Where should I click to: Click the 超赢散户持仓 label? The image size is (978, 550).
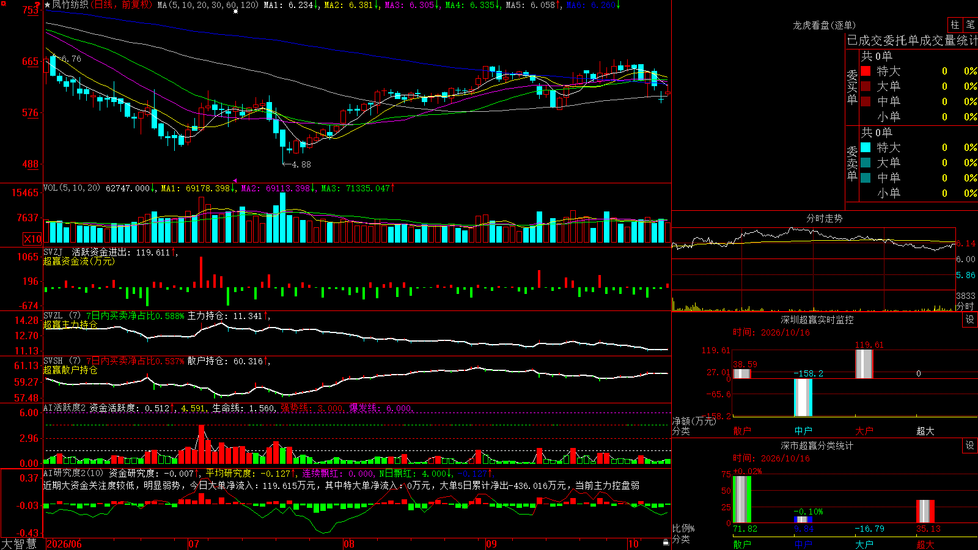70,370
